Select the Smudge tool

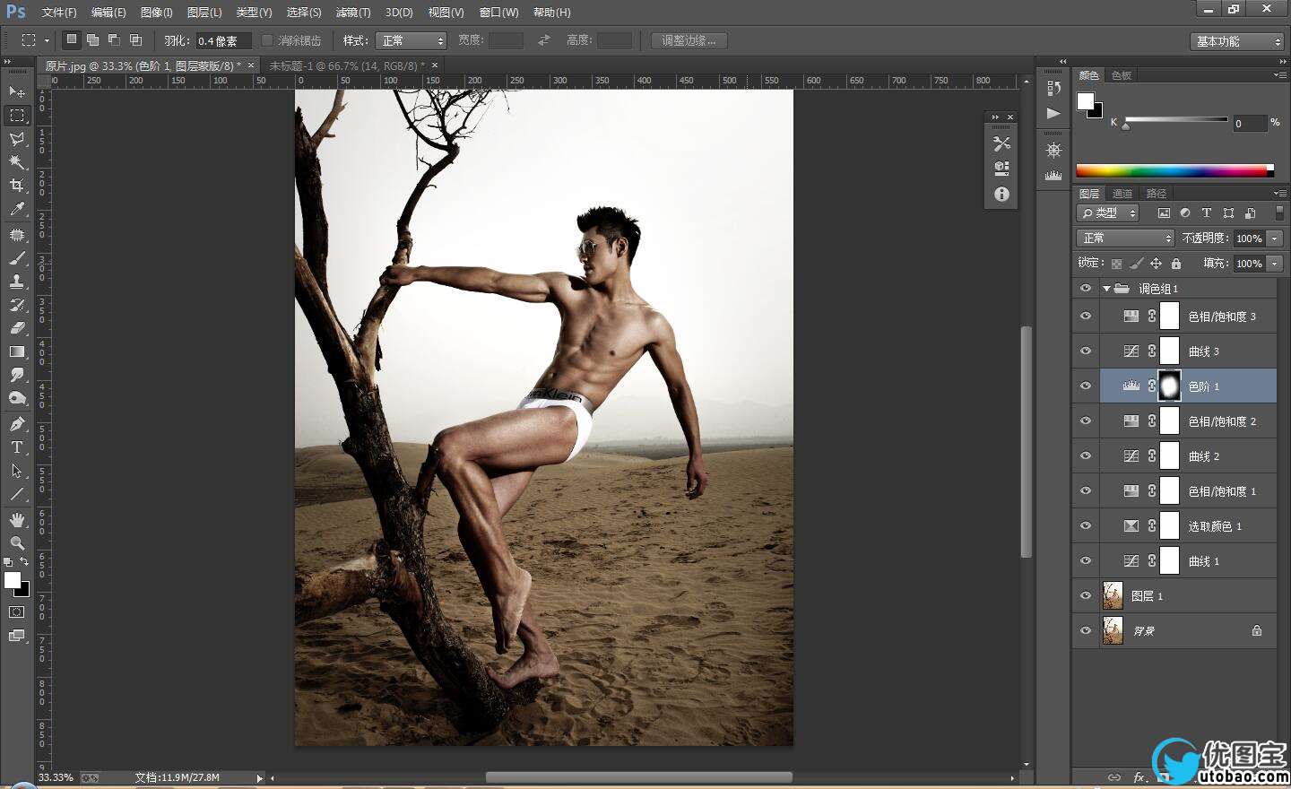tap(17, 375)
